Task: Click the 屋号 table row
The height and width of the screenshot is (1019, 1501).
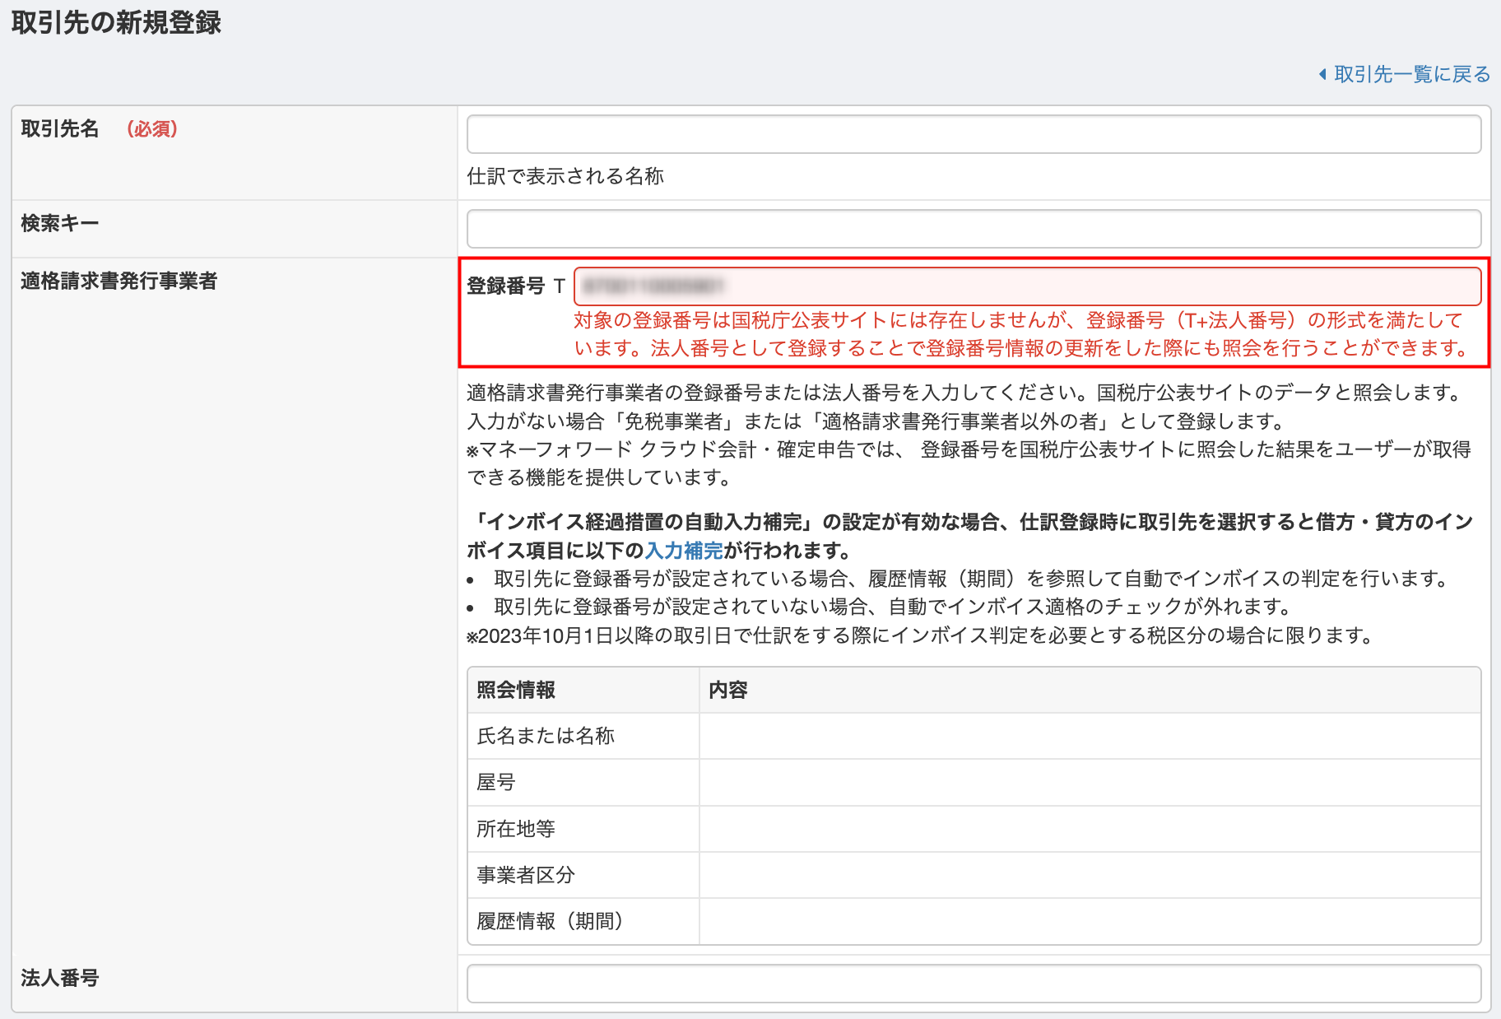Action: 498,783
